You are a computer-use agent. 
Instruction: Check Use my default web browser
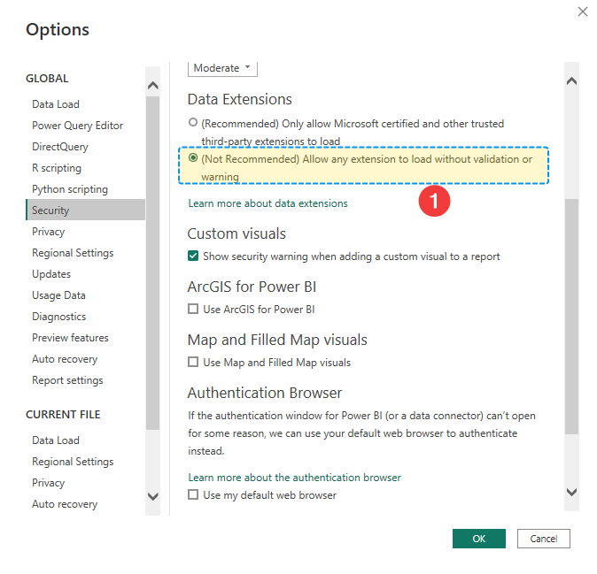point(193,495)
